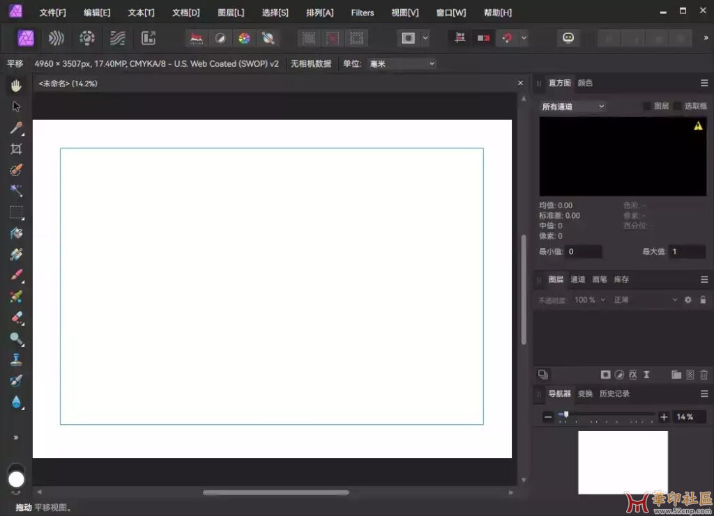Click the Select All toolbar icon
Screen dimensions: 714x516
pyautogui.click(x=309, y=38)
